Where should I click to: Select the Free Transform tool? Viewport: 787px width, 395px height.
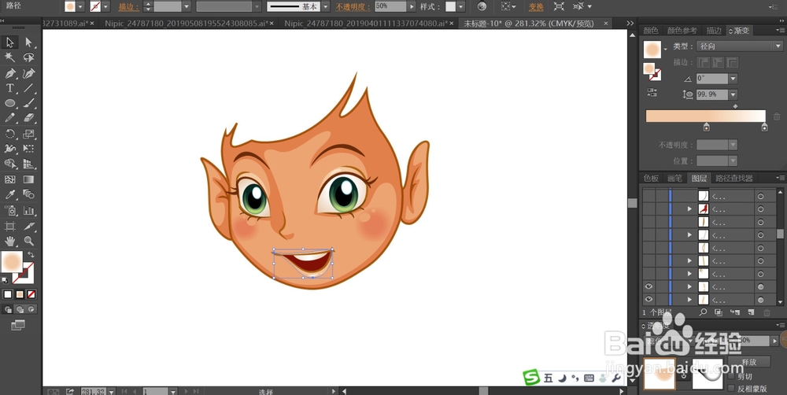coord(28,149)
